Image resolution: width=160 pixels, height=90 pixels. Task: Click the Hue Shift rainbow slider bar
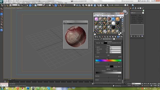[x=108, y=60]
